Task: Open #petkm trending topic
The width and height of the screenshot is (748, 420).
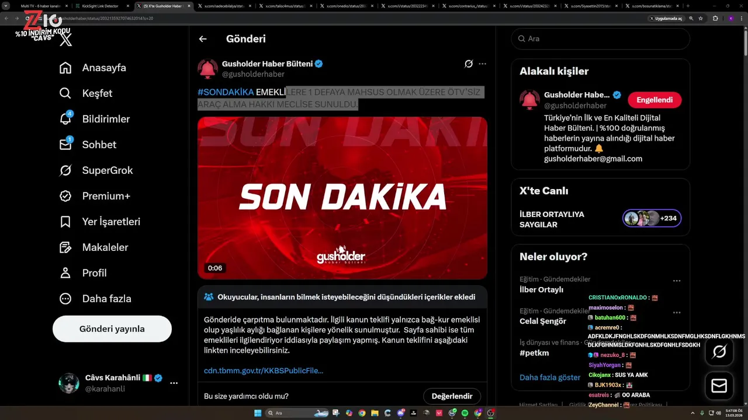Action: click(534, 353)
